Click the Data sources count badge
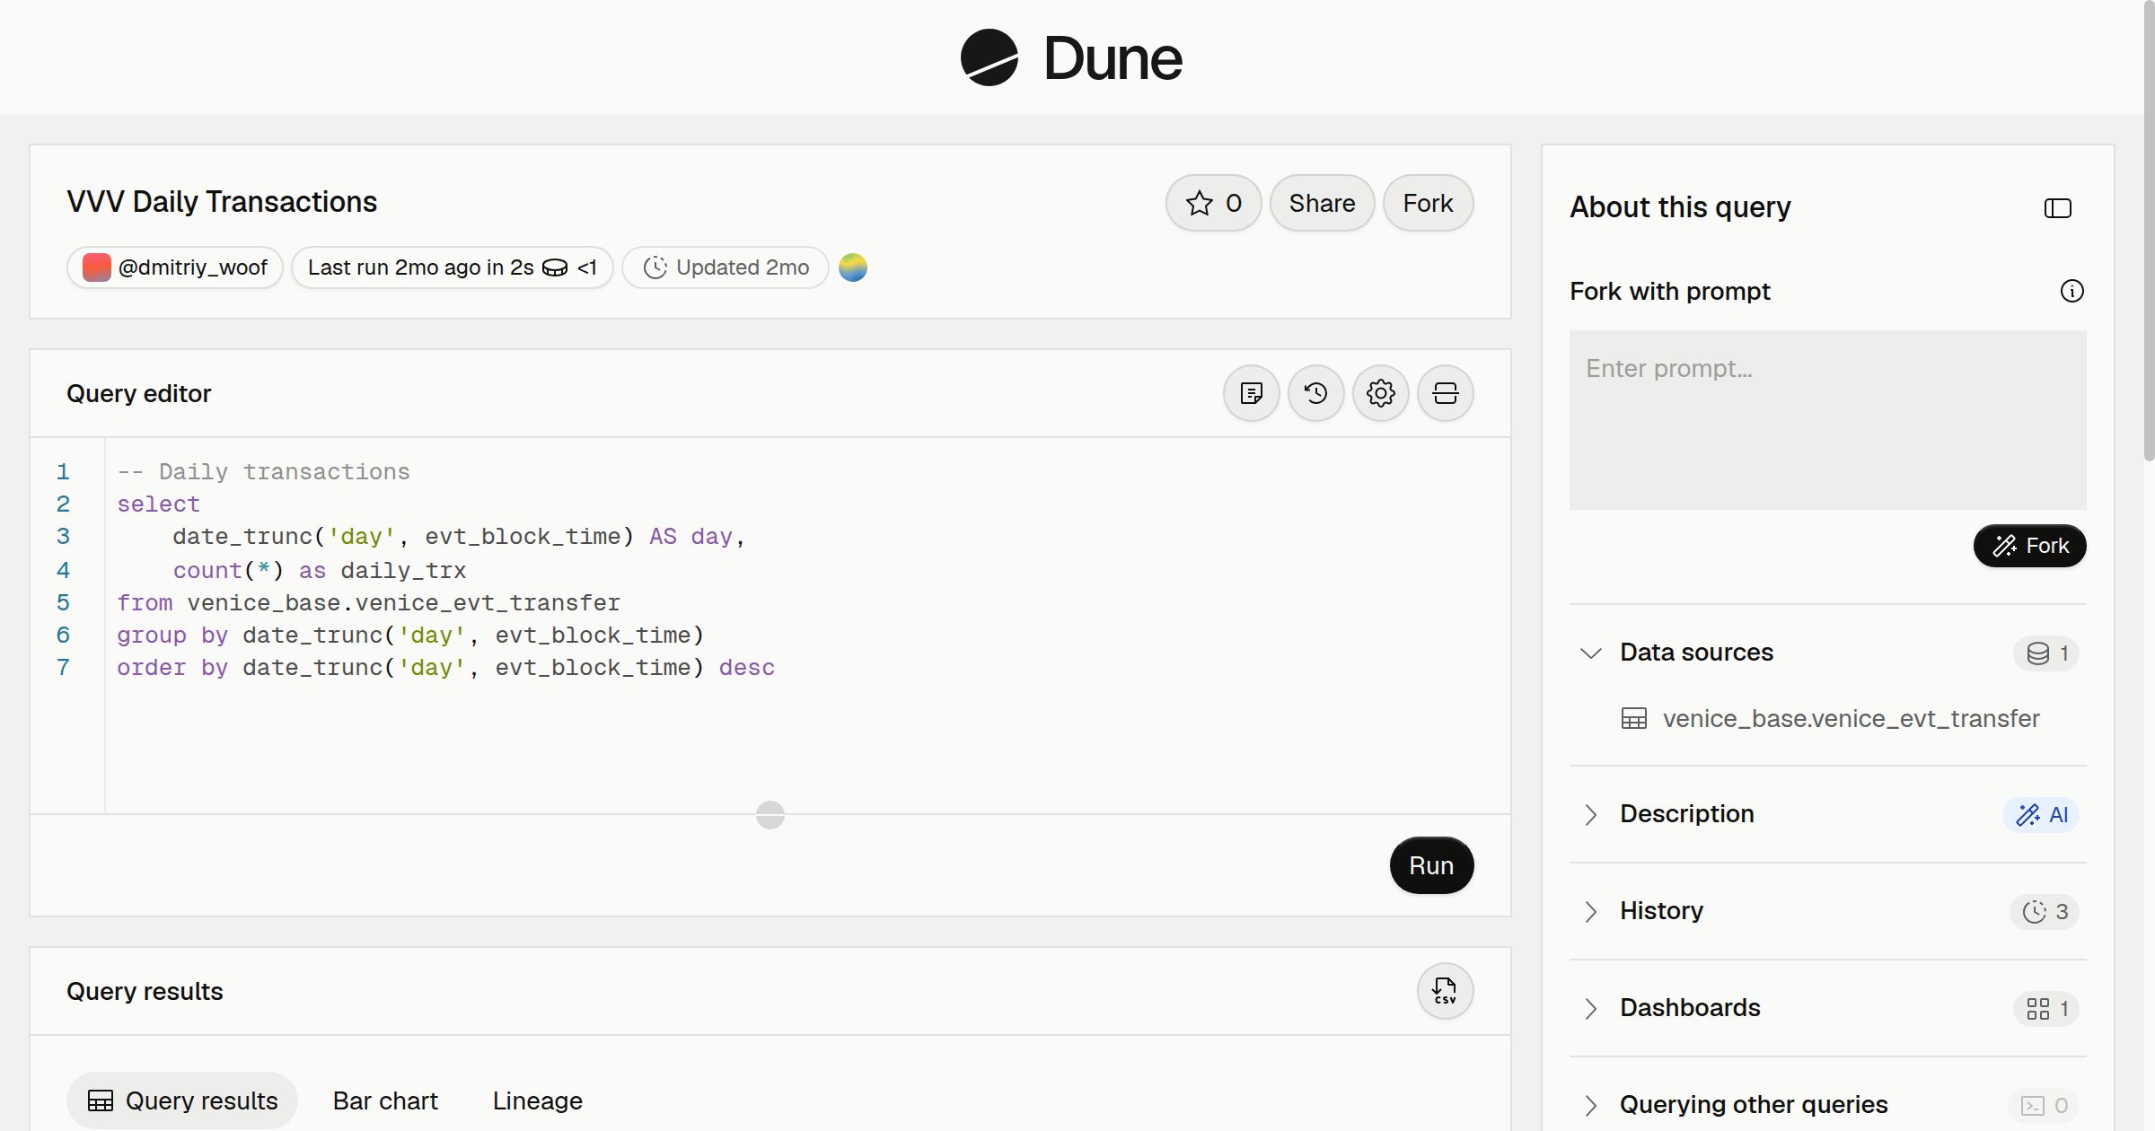 coord(2046,653)
